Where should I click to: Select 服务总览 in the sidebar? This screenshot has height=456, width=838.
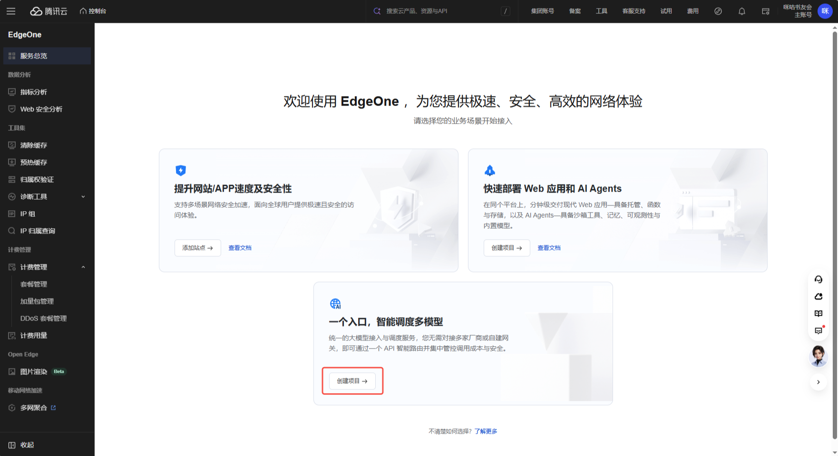point(47,56)
